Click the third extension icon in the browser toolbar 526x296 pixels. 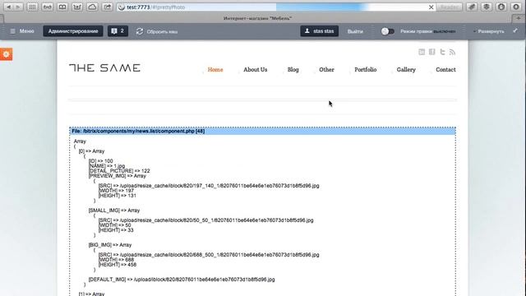(501, 7)
